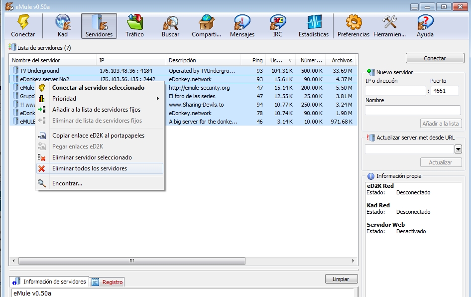The height and width of the screenshot is (297, 471).
Task: Sort by Archivos column header
Action: click(x=341, y=60)
